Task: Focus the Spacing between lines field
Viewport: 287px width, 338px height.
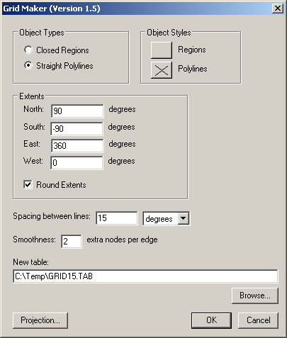Action: click(x=117, y=218)
